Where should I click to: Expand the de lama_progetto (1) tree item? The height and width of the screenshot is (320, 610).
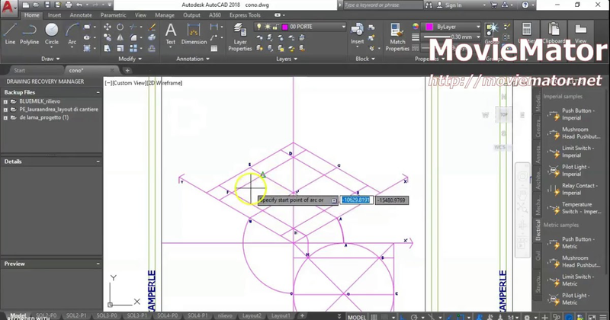(5, 117)
